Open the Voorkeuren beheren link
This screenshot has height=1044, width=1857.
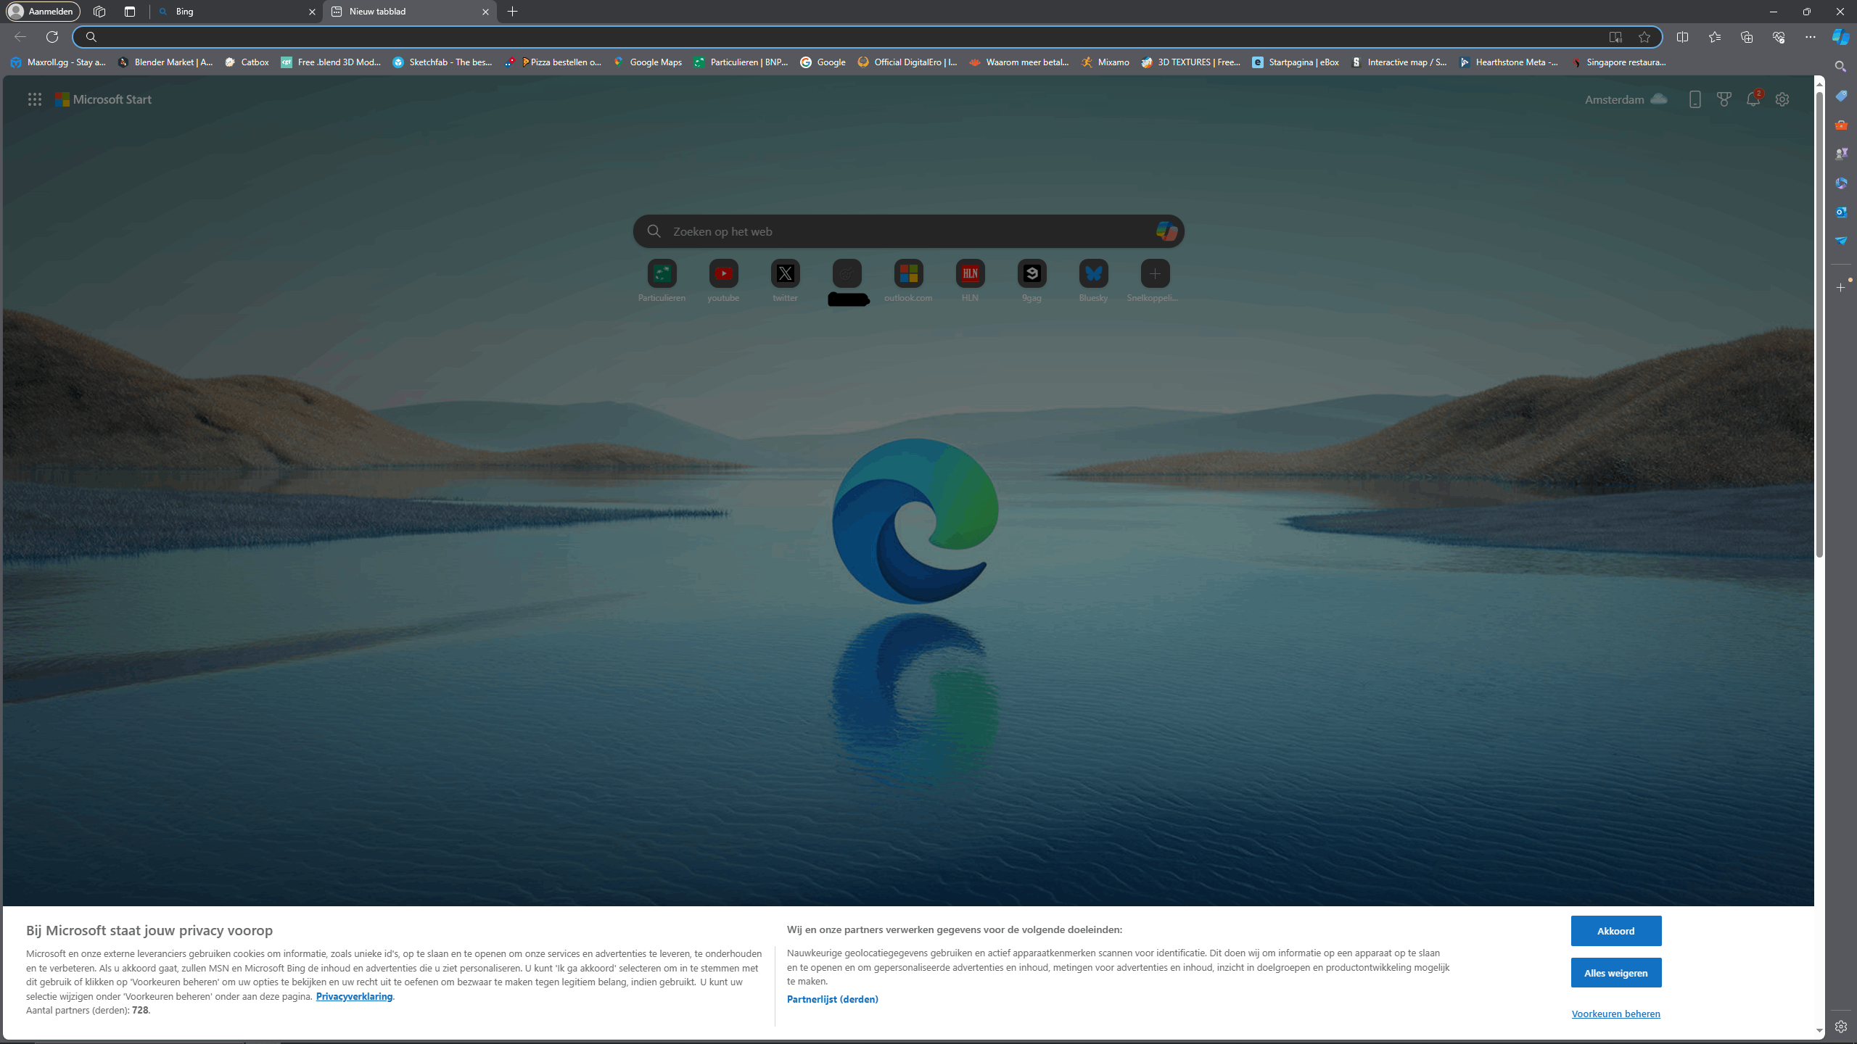[1615, 1014]
